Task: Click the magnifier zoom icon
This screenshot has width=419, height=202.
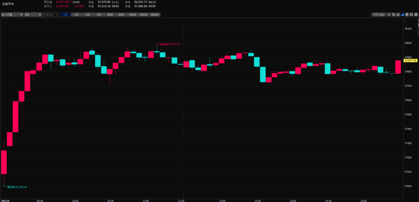Action: [x=394, y=14]
